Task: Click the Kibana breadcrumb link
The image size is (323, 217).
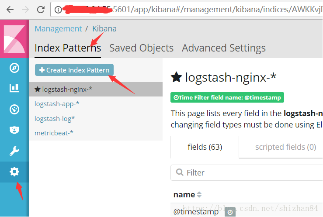Action: point(104,28)
